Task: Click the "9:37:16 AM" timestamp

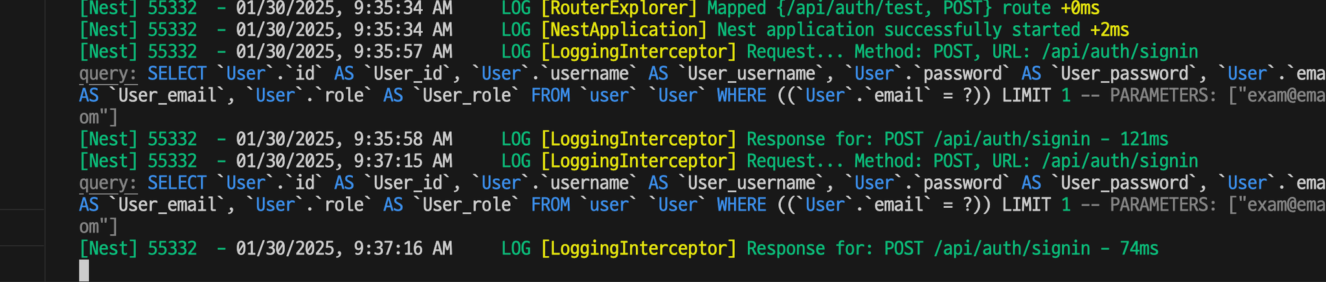Action: pos(403,248)
